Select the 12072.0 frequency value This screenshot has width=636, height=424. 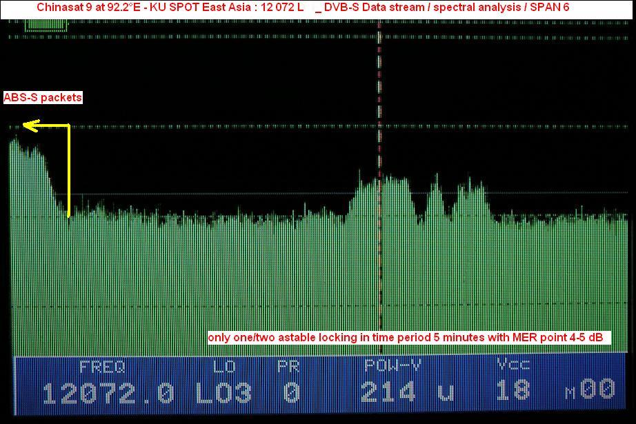click(108, 393)
